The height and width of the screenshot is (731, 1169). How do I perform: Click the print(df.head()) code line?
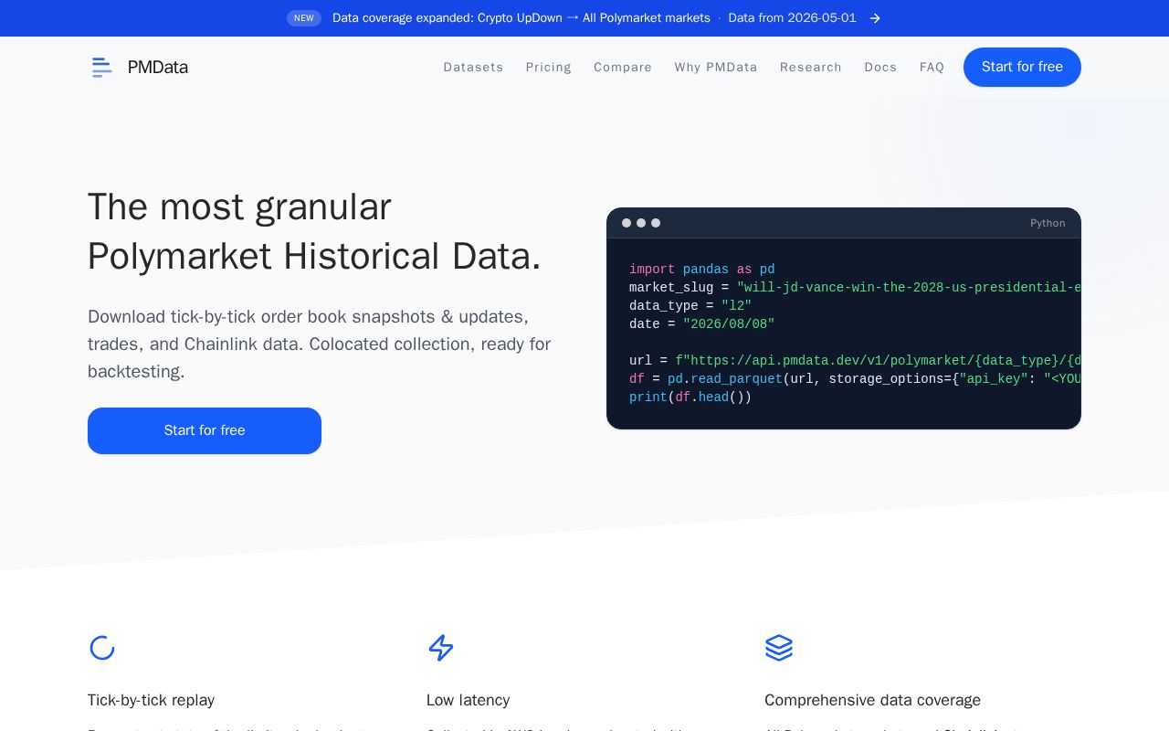tap(690, 397)
